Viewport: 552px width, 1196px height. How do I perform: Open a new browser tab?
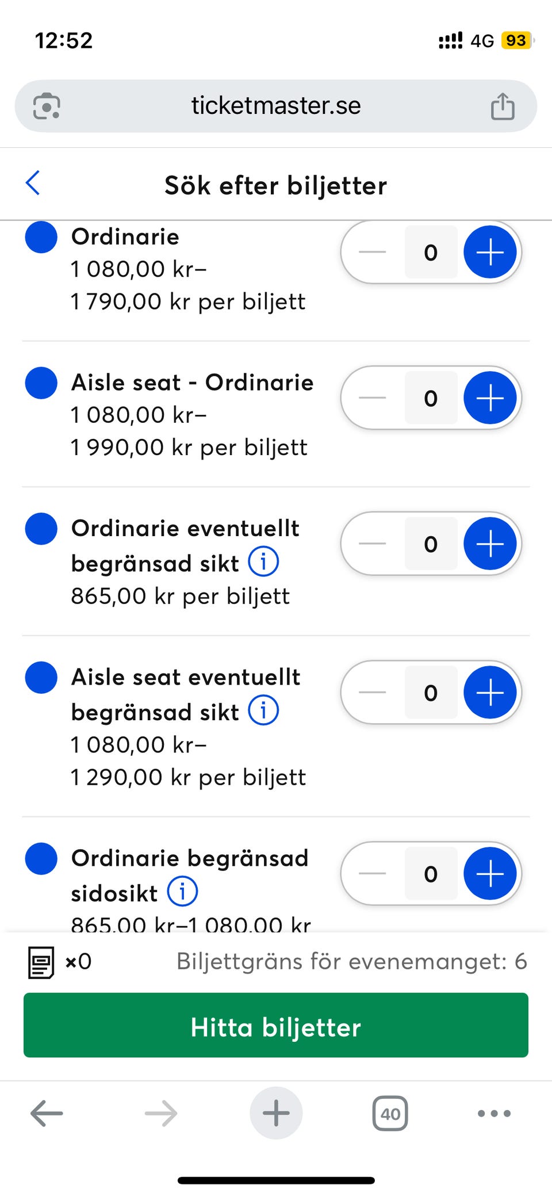click(x=276, y=1113)
